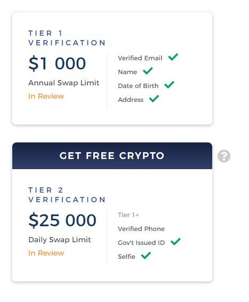Screen dimensions: 249x302
Task: Select the Gov't Issued ID text
Action: 141,243
